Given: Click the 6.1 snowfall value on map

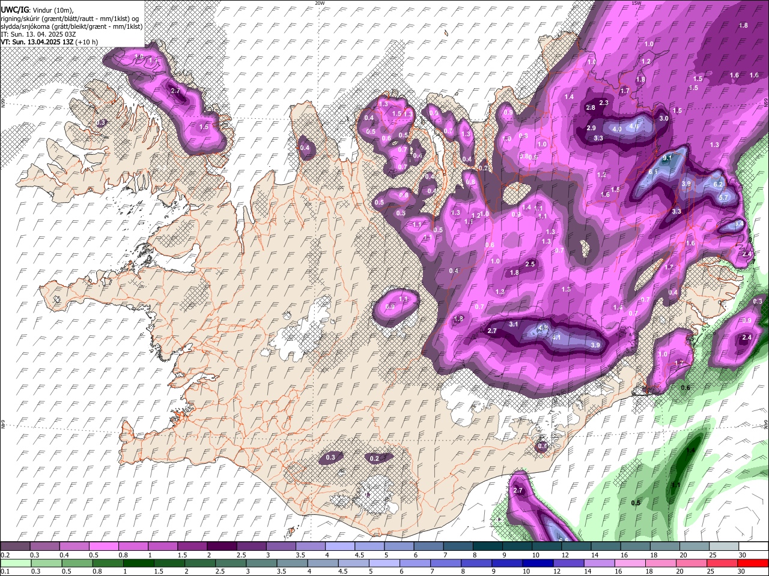Looking at the screenshot, I should click(653, 172).
